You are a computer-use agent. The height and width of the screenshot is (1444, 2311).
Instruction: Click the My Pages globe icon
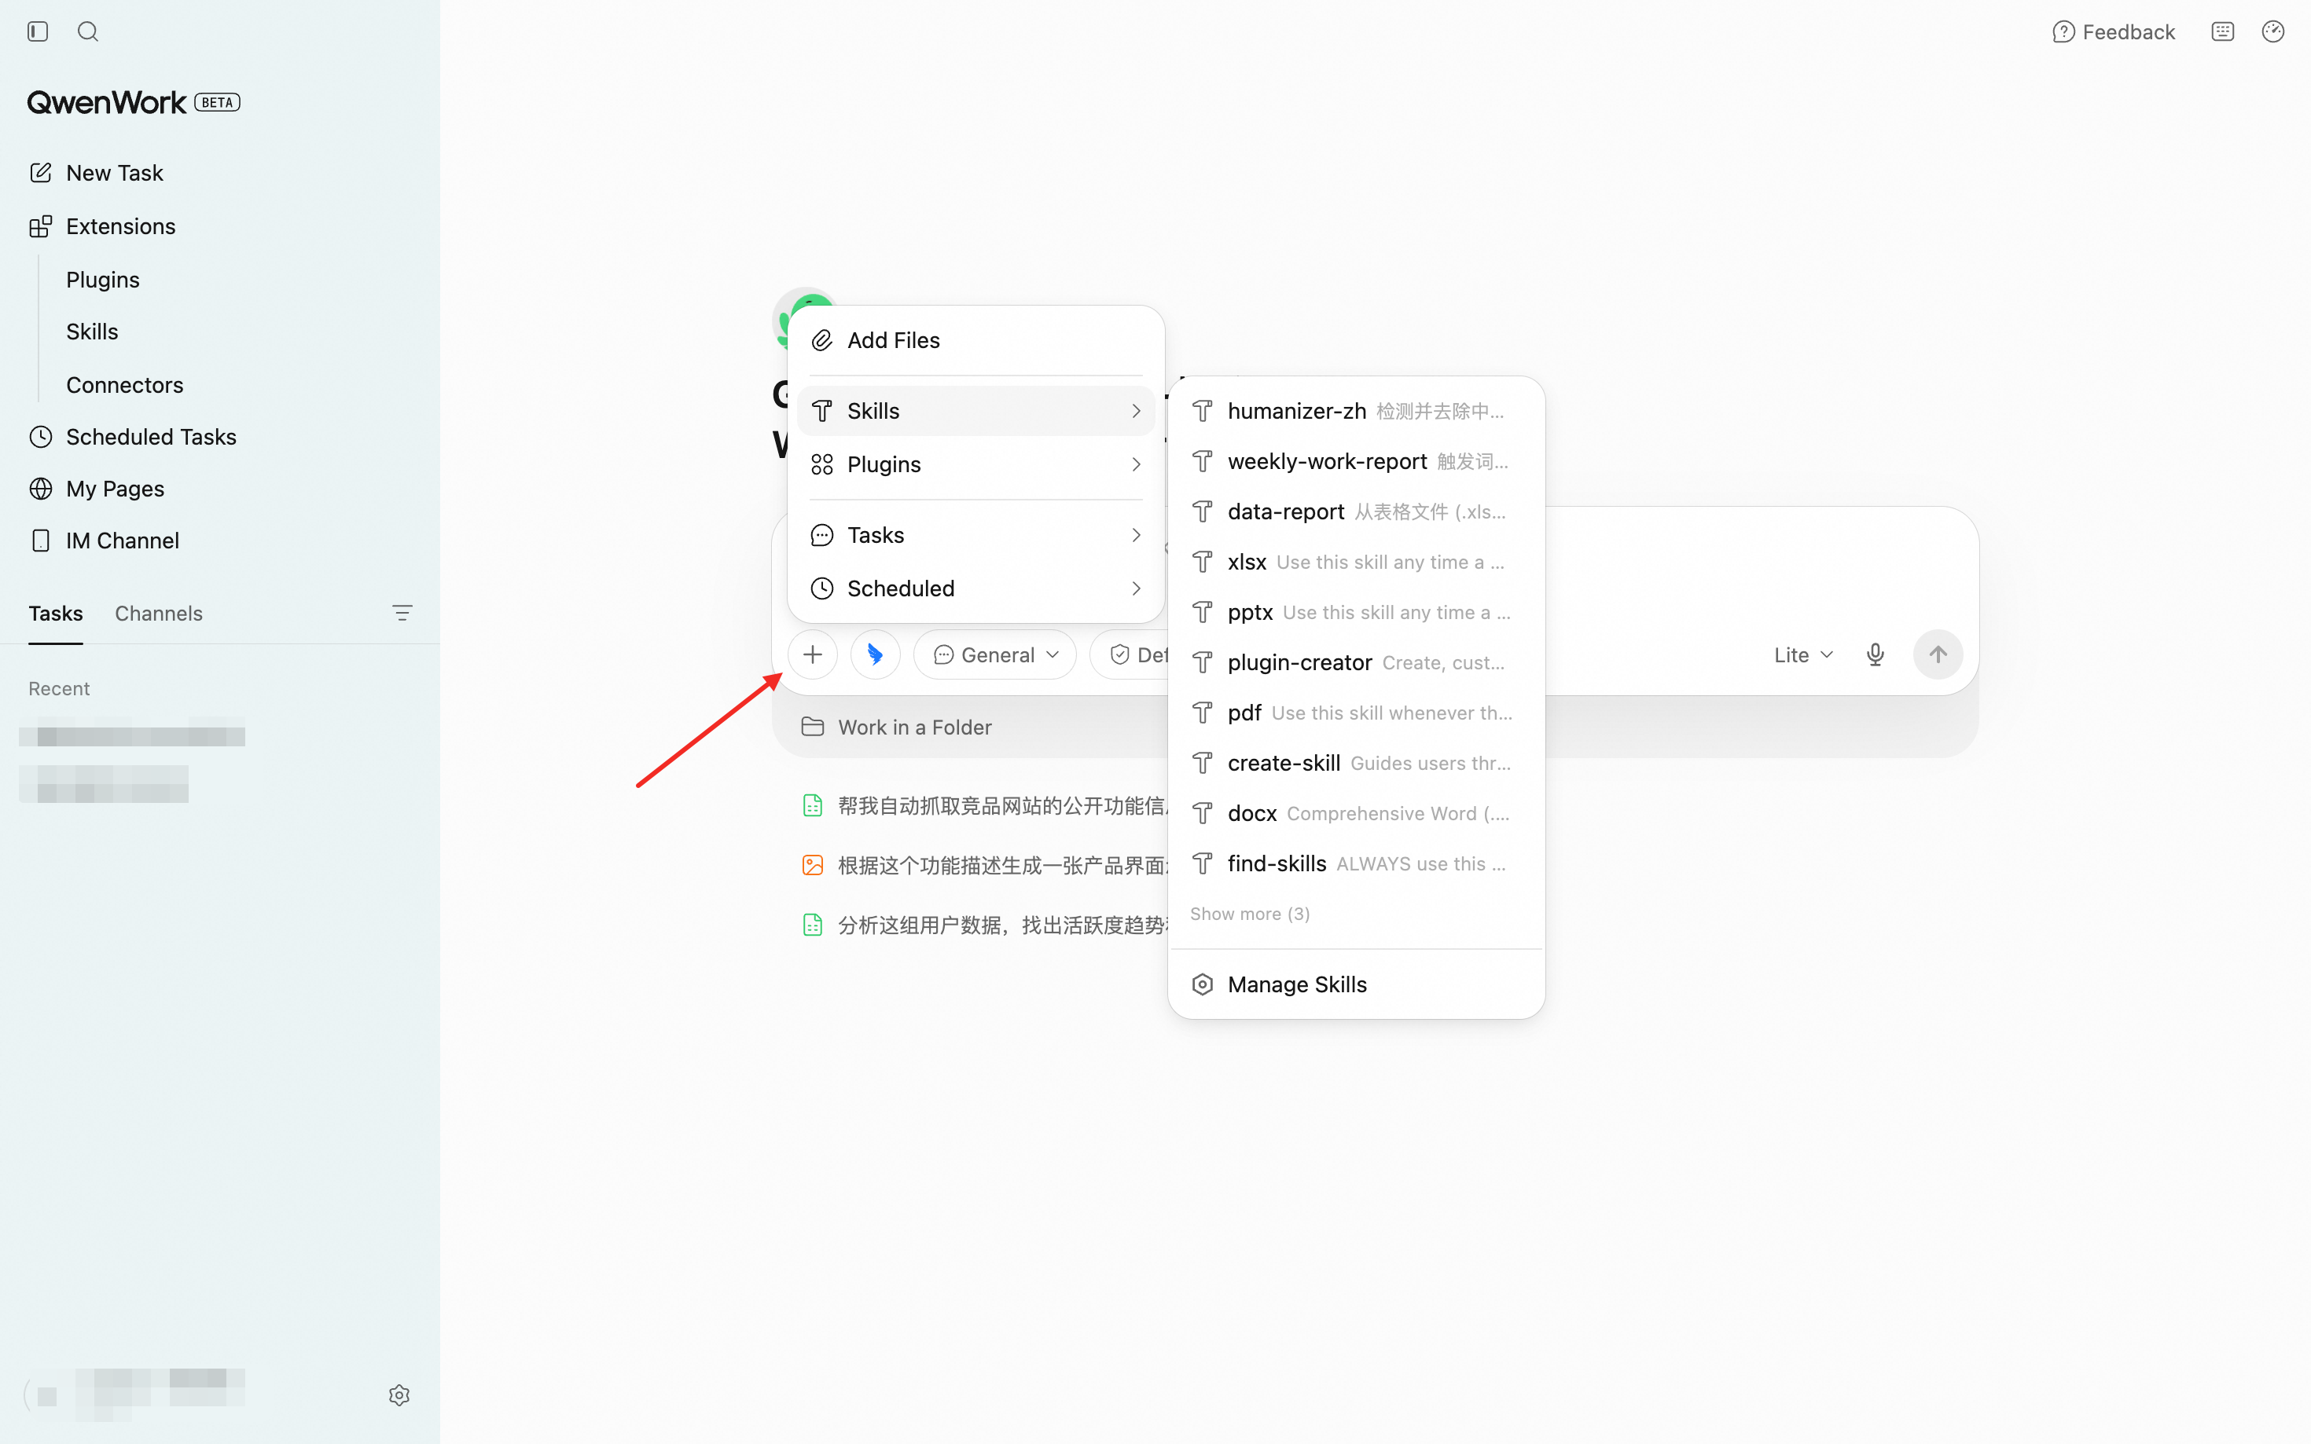pyautogui.click(x=40, y=489)
